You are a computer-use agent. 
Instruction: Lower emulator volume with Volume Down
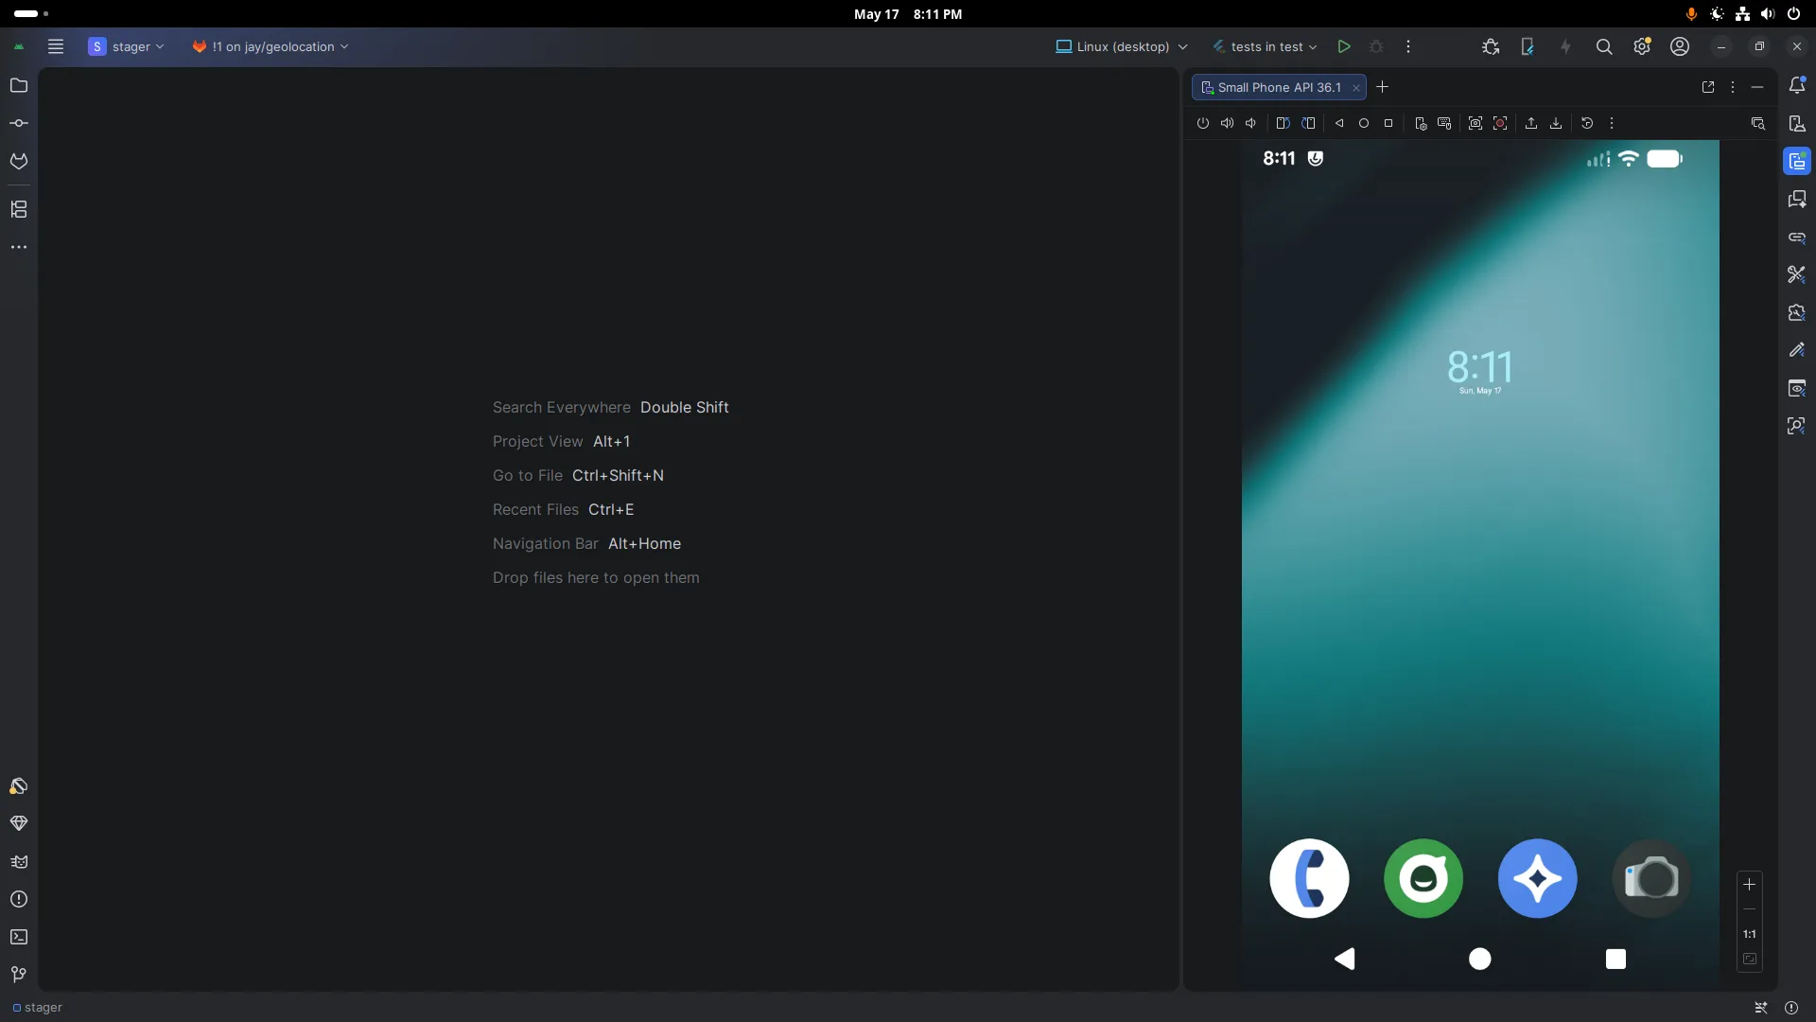coord(1251,123)
